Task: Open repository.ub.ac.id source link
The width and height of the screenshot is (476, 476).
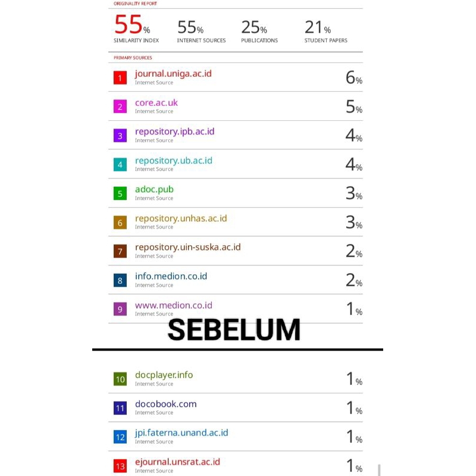Action: coord(173,161)
